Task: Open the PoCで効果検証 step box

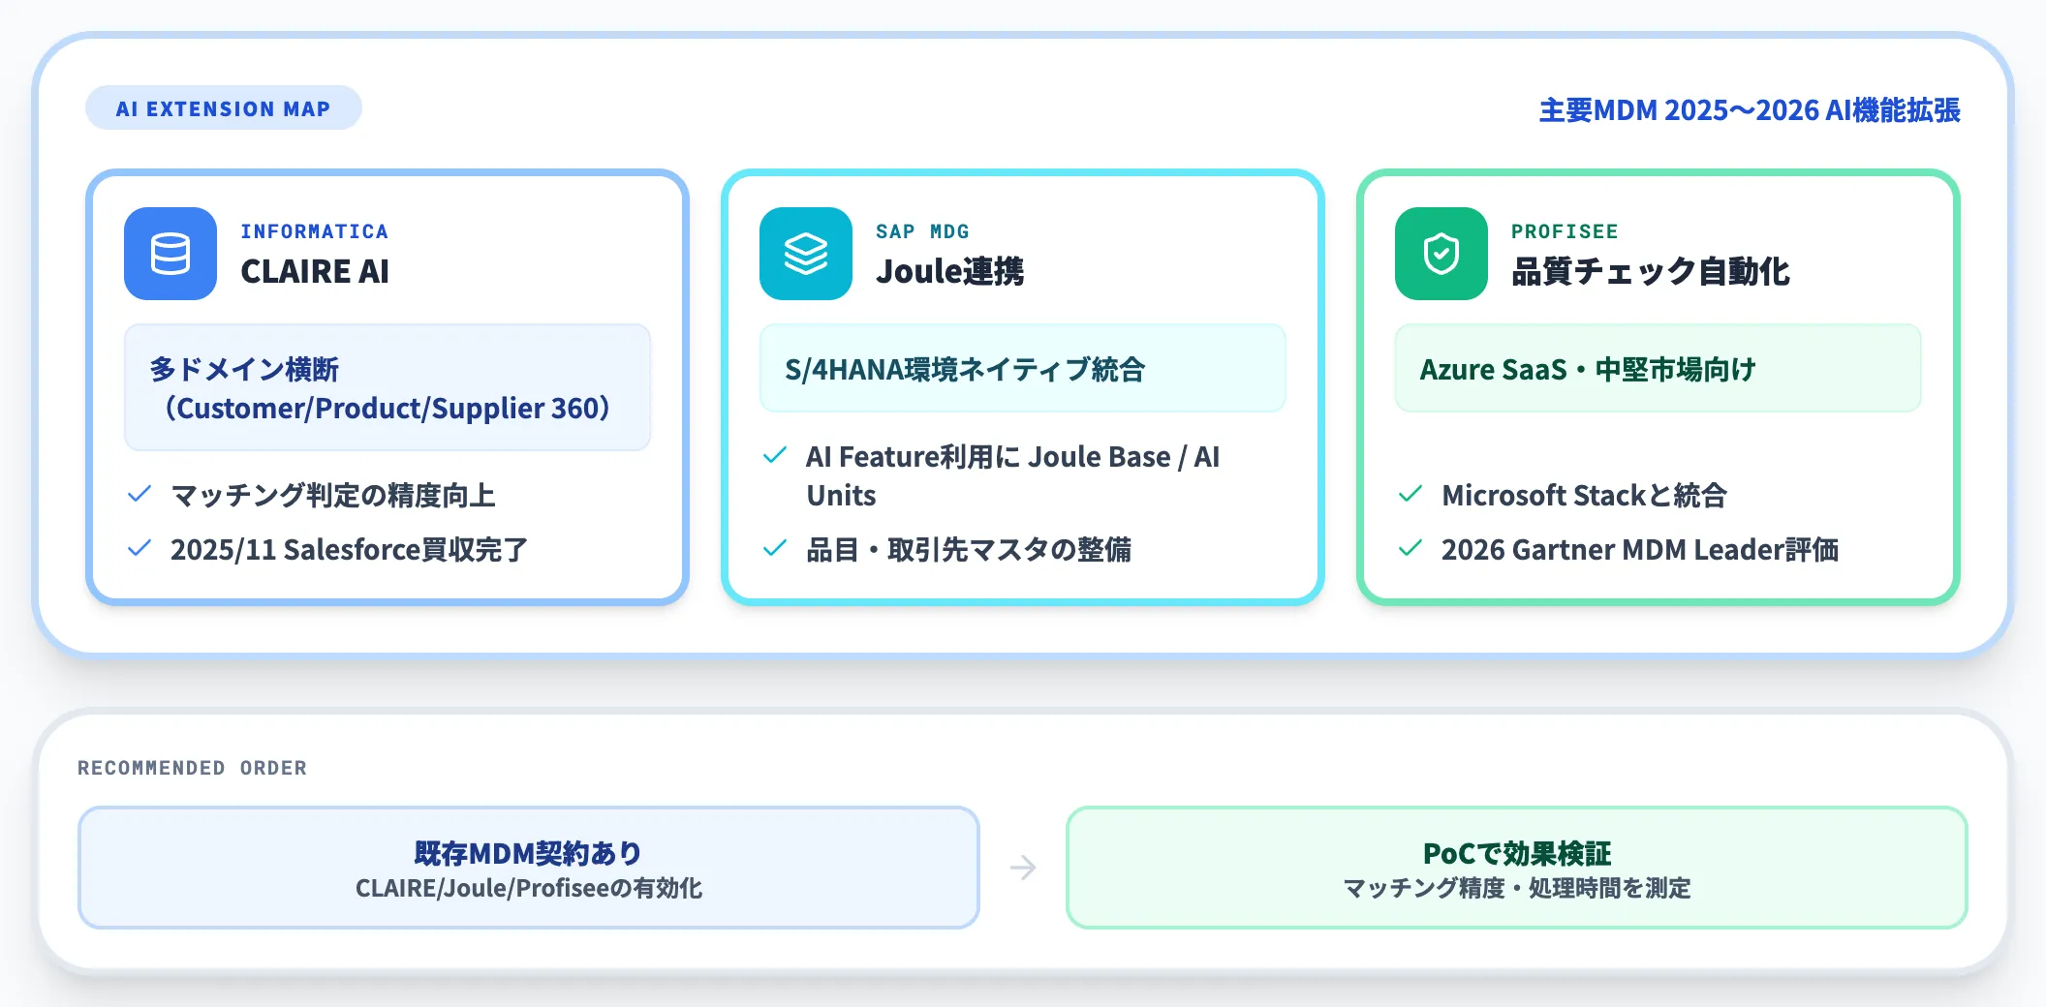Action: point(1517,868)
